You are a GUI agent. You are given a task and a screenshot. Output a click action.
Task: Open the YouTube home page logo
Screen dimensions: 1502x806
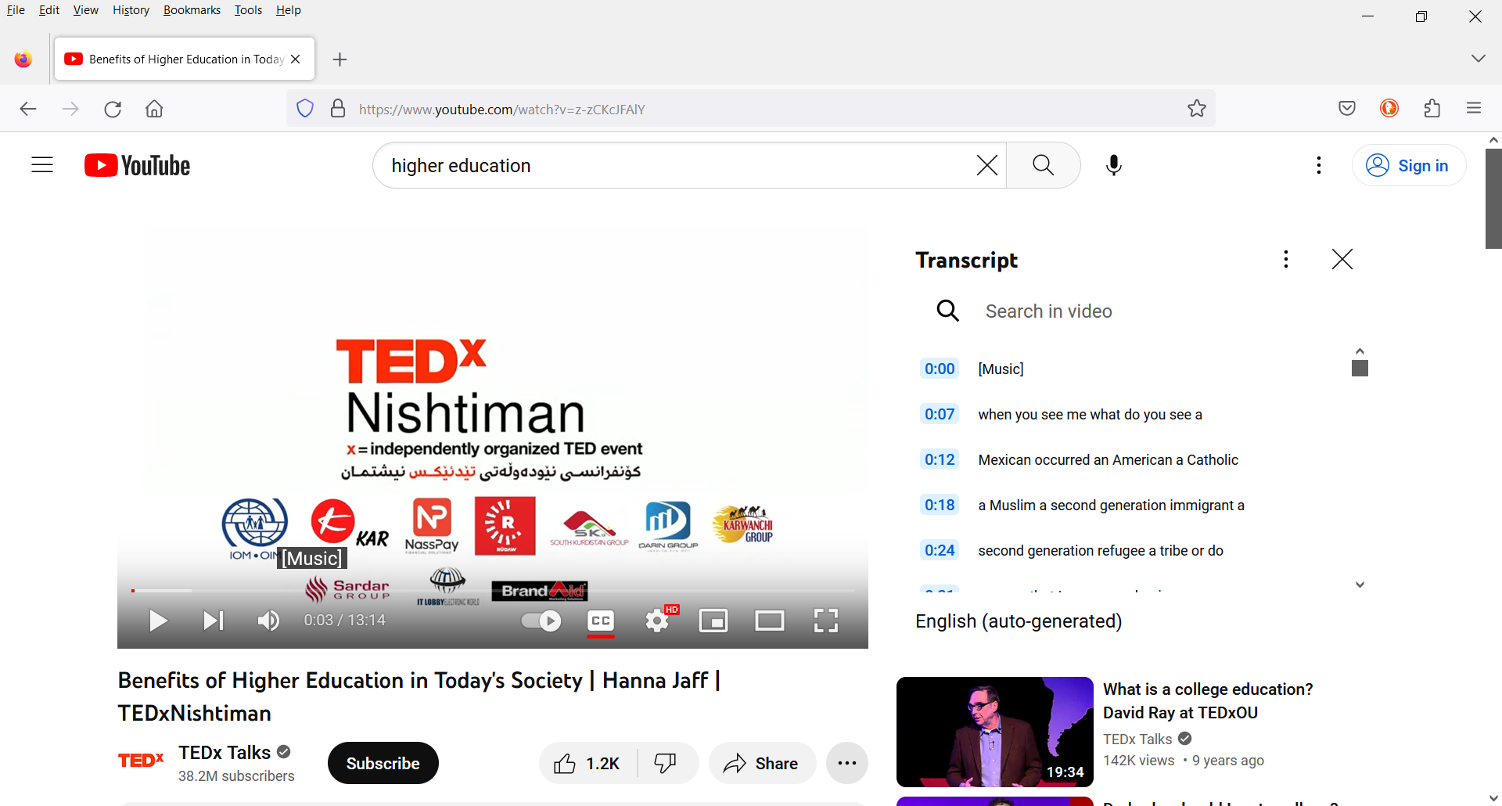pyautogui.click(x=137, y=165)
